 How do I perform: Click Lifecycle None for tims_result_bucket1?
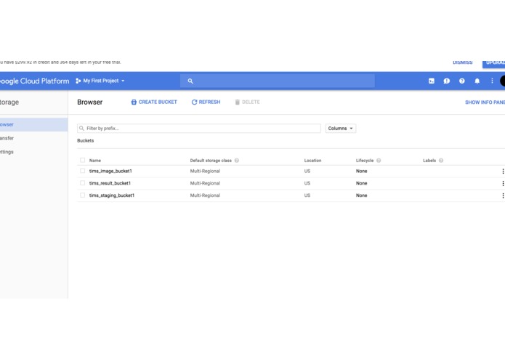361,183
